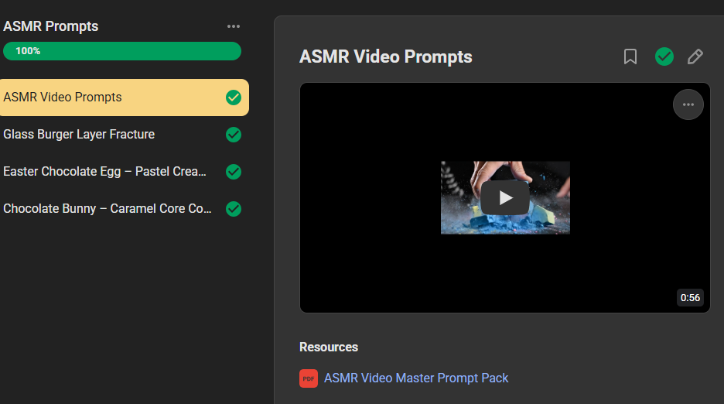
Task: Toggle completion check for Chocolate Bunny row
Action: (x=234, y=209)
